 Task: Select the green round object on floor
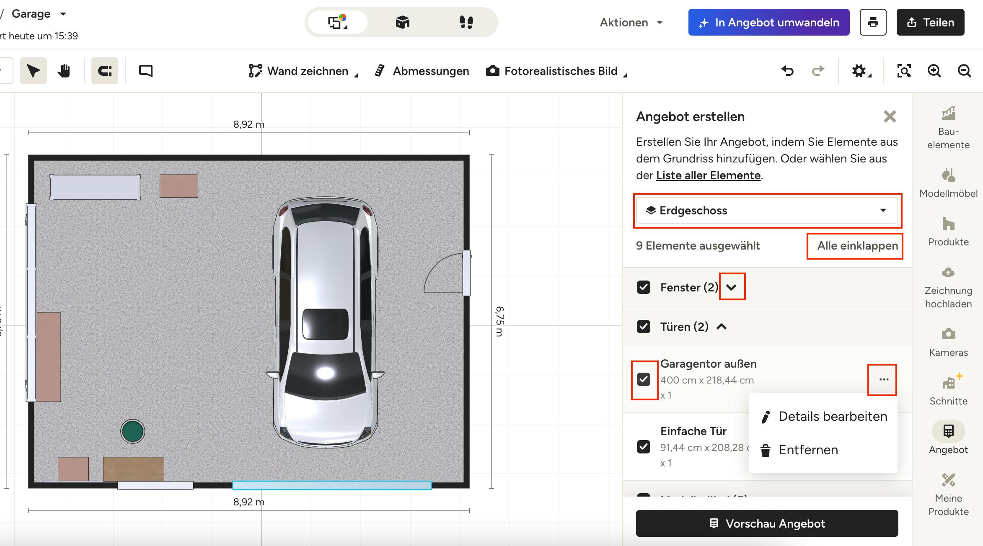pos(133,431)
